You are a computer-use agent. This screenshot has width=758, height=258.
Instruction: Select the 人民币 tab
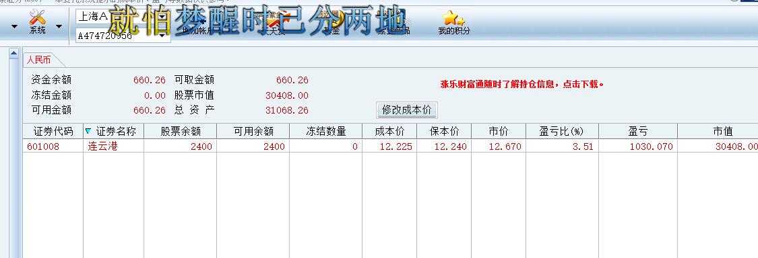click(38, 60)
